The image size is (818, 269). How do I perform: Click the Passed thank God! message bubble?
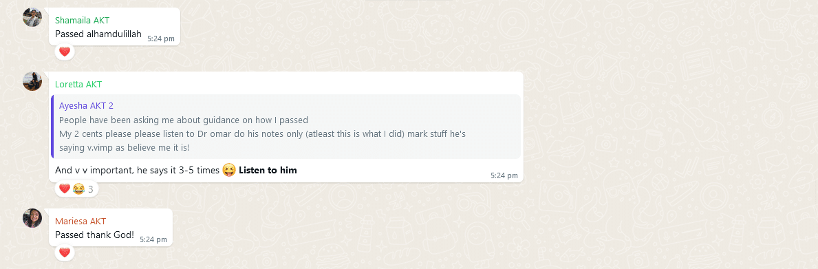click(111, 228)
